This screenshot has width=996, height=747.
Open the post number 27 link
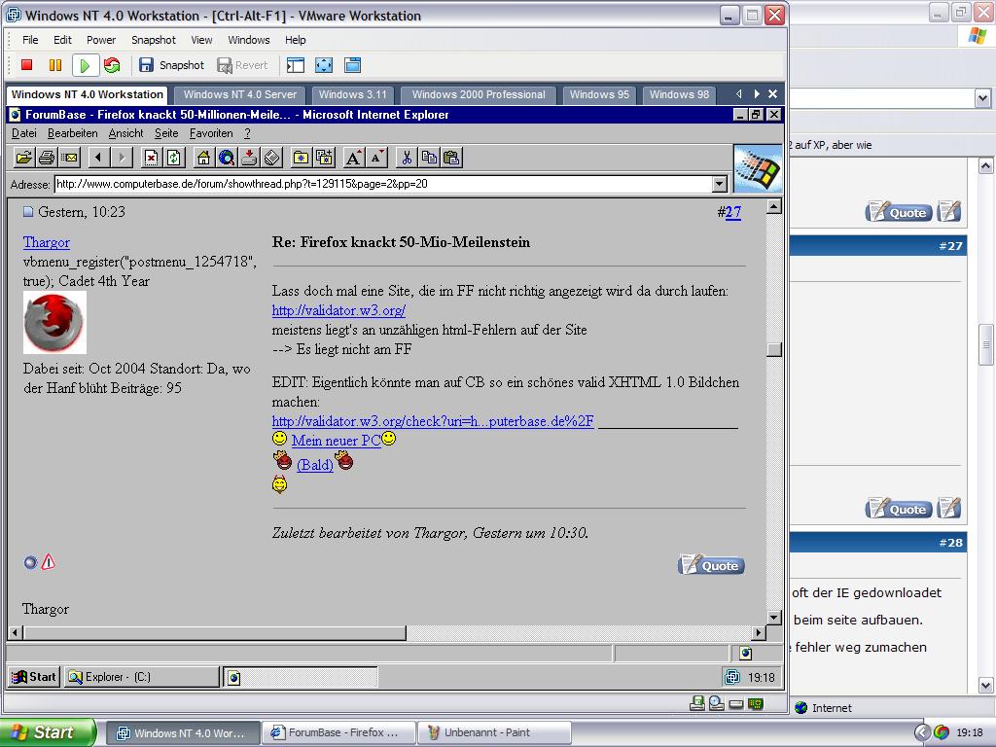click(733, 212)
